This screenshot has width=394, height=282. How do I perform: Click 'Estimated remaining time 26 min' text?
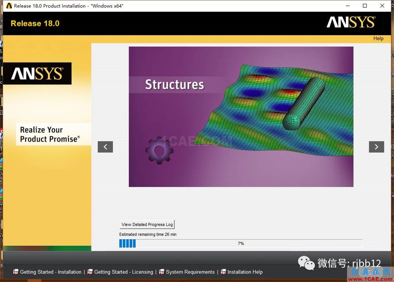click(x=148, y=234)
